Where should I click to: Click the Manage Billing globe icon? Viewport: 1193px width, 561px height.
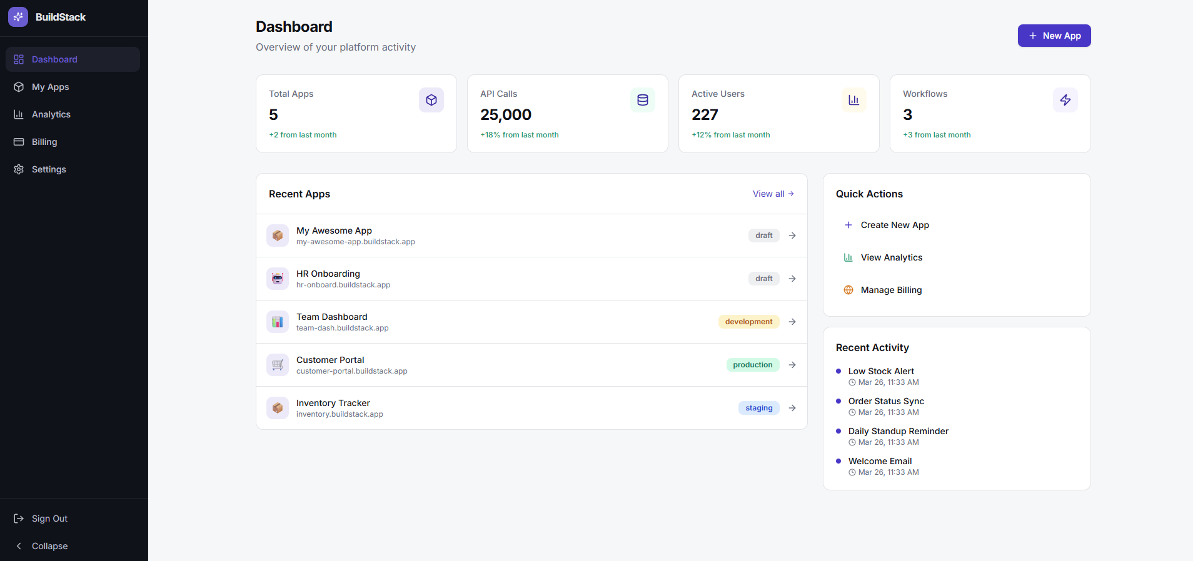[x=848, y=290]
